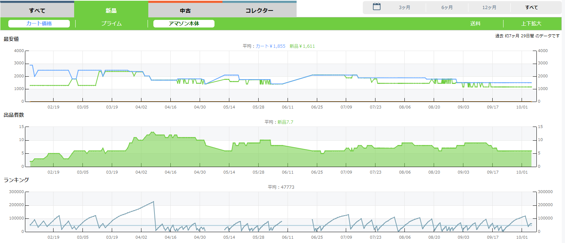Click 06/25 date label on price chart
The image size is (565, 243).
point(317,107)
